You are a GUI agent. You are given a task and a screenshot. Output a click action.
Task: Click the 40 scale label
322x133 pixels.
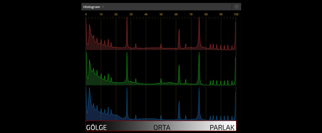pyautogui.click(x=146, y=14)
